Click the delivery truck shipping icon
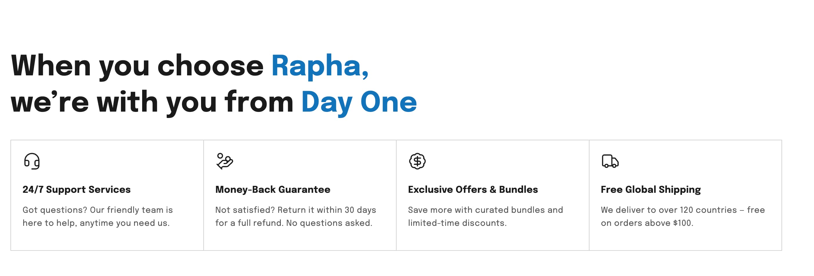The image size is (814, 276). (x=610, y=161)
